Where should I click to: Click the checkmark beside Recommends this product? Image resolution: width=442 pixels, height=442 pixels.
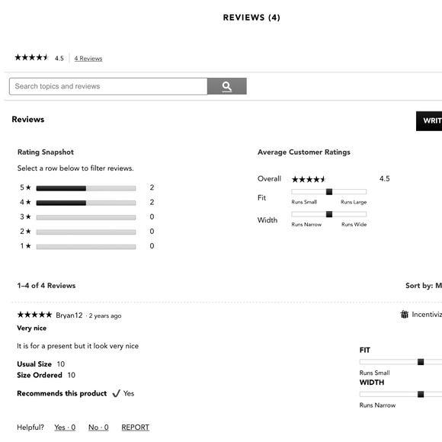click(116, 393)
